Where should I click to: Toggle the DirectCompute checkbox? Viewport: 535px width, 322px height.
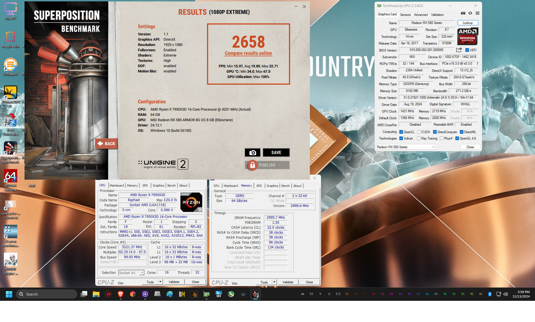pyautogui.click(x=435, y=132)
